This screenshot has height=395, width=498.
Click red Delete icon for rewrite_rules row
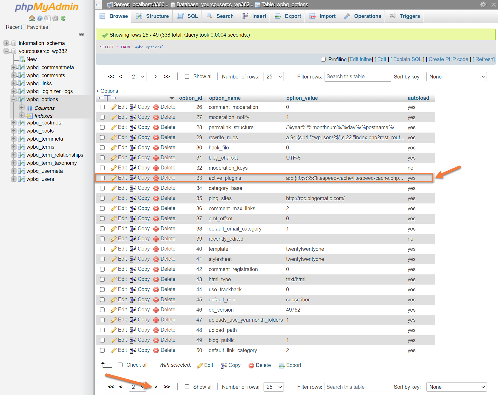156,137
